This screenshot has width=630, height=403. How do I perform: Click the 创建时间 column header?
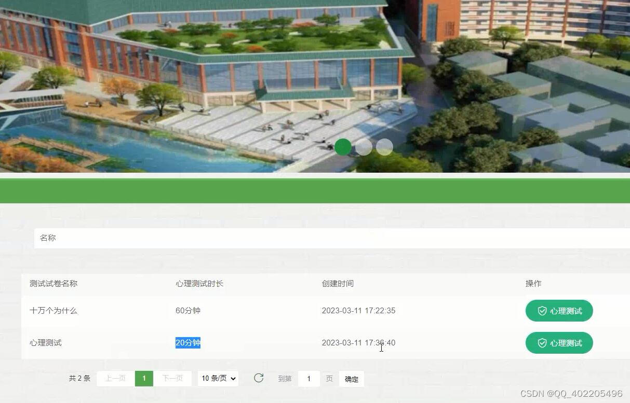338,283
